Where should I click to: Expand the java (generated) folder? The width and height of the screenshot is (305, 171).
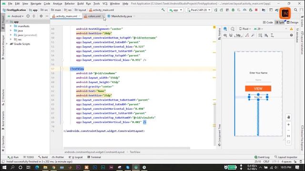pyautogui.click(x=10, y=35)
